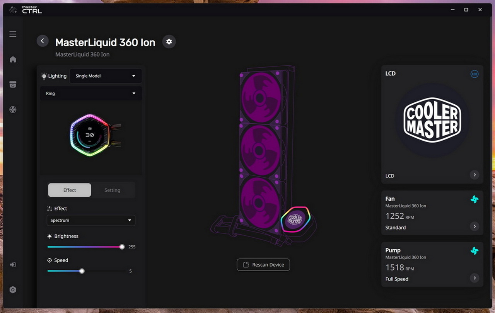This screenshot has height=313, width=495.
Task: Click the Standard fan profile text
Action: click(x=395, y=228)
